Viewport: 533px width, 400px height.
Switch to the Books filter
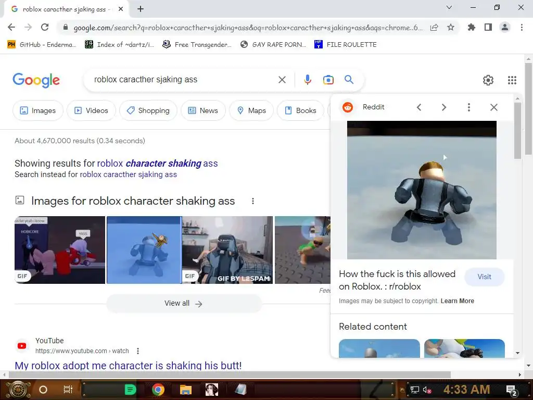300,110
